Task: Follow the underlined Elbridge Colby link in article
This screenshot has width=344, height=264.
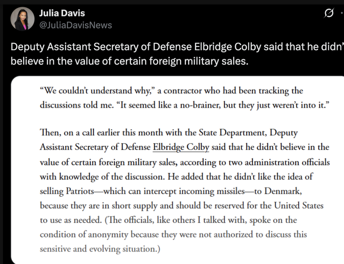Action: coord(181,147)
